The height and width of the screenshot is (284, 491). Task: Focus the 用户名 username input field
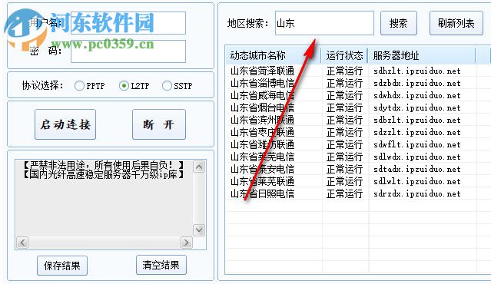tap(128, 23)
